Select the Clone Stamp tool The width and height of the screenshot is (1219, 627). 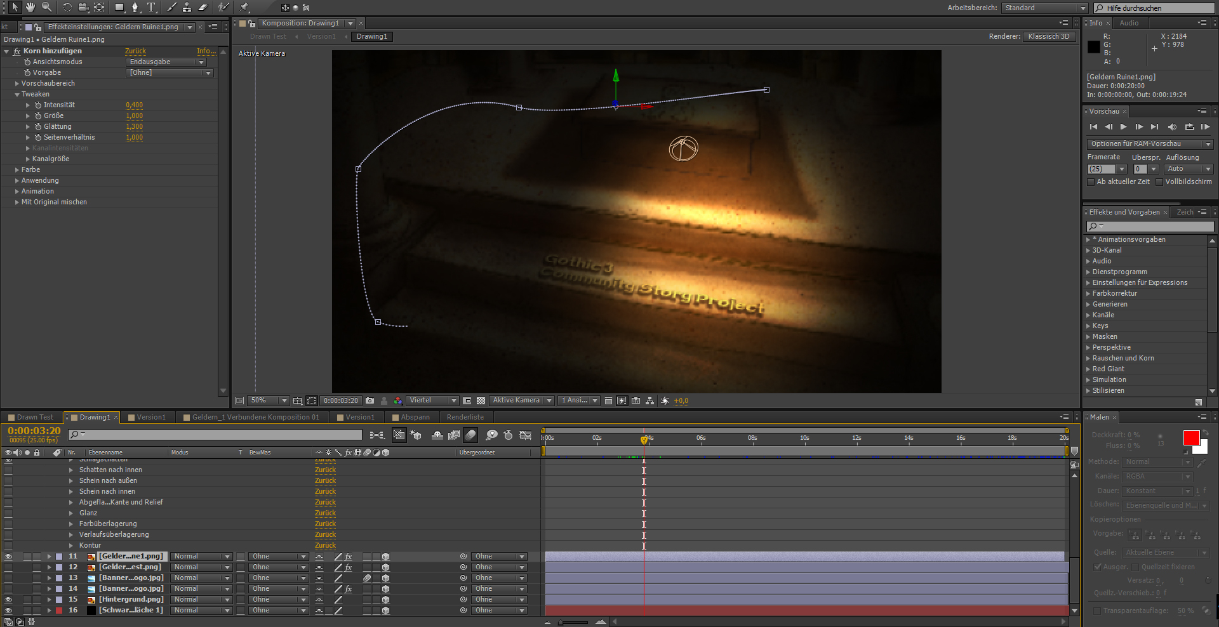(x=187, y=7)
